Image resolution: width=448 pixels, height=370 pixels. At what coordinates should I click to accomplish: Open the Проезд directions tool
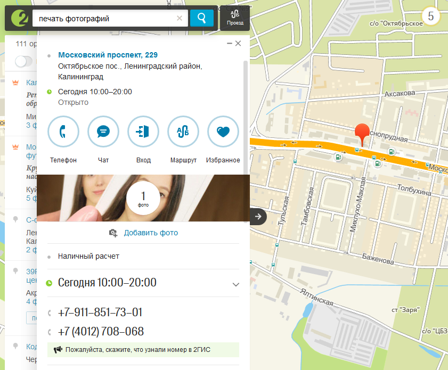click(234, 18)
